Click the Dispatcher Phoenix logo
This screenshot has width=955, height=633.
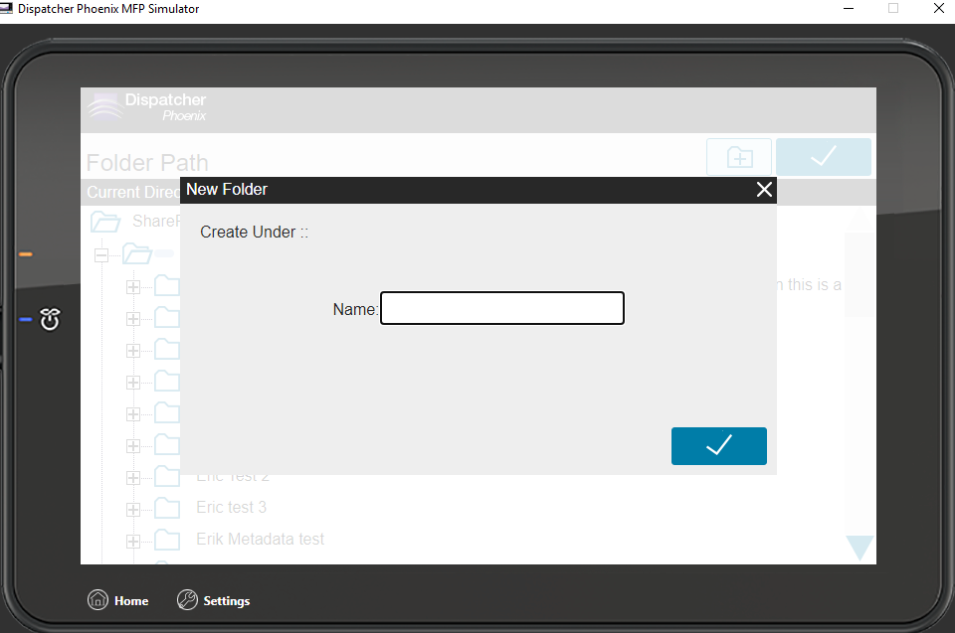tap(147, 107)
